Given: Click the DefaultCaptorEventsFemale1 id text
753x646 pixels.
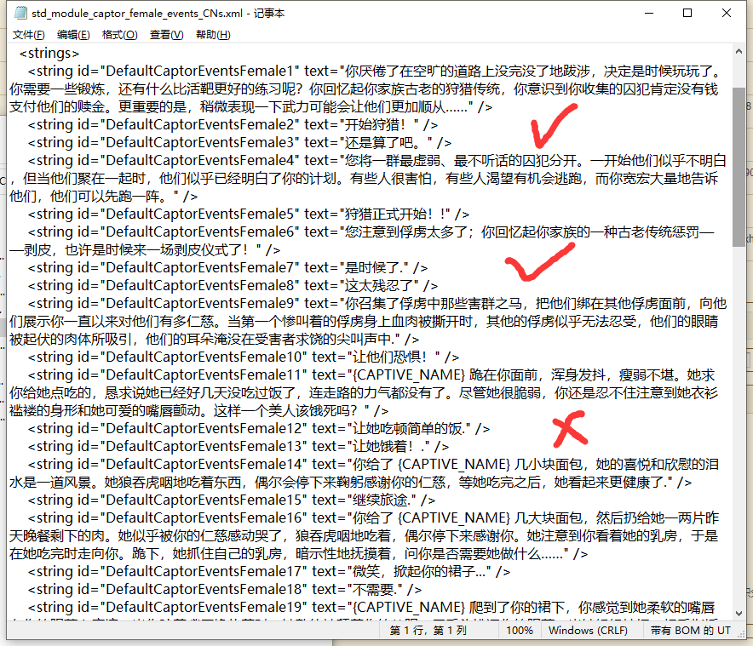Looking at the screenshot, I should tap(199, 71).
